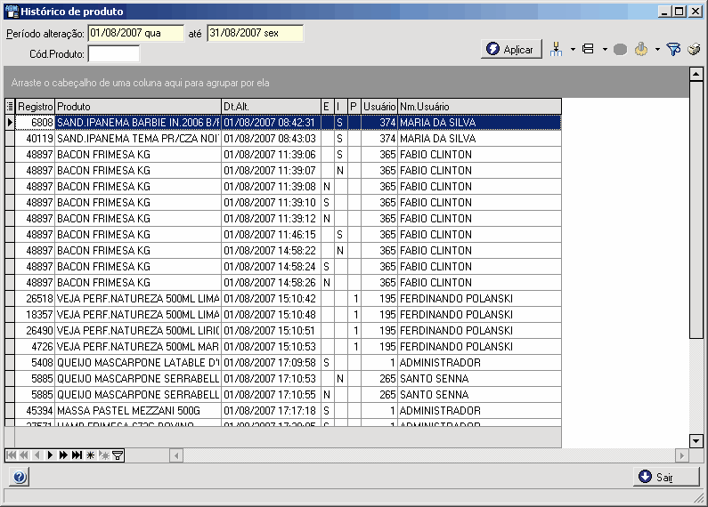Click the asterisk bookmark navigator icon

pos(90,455)
